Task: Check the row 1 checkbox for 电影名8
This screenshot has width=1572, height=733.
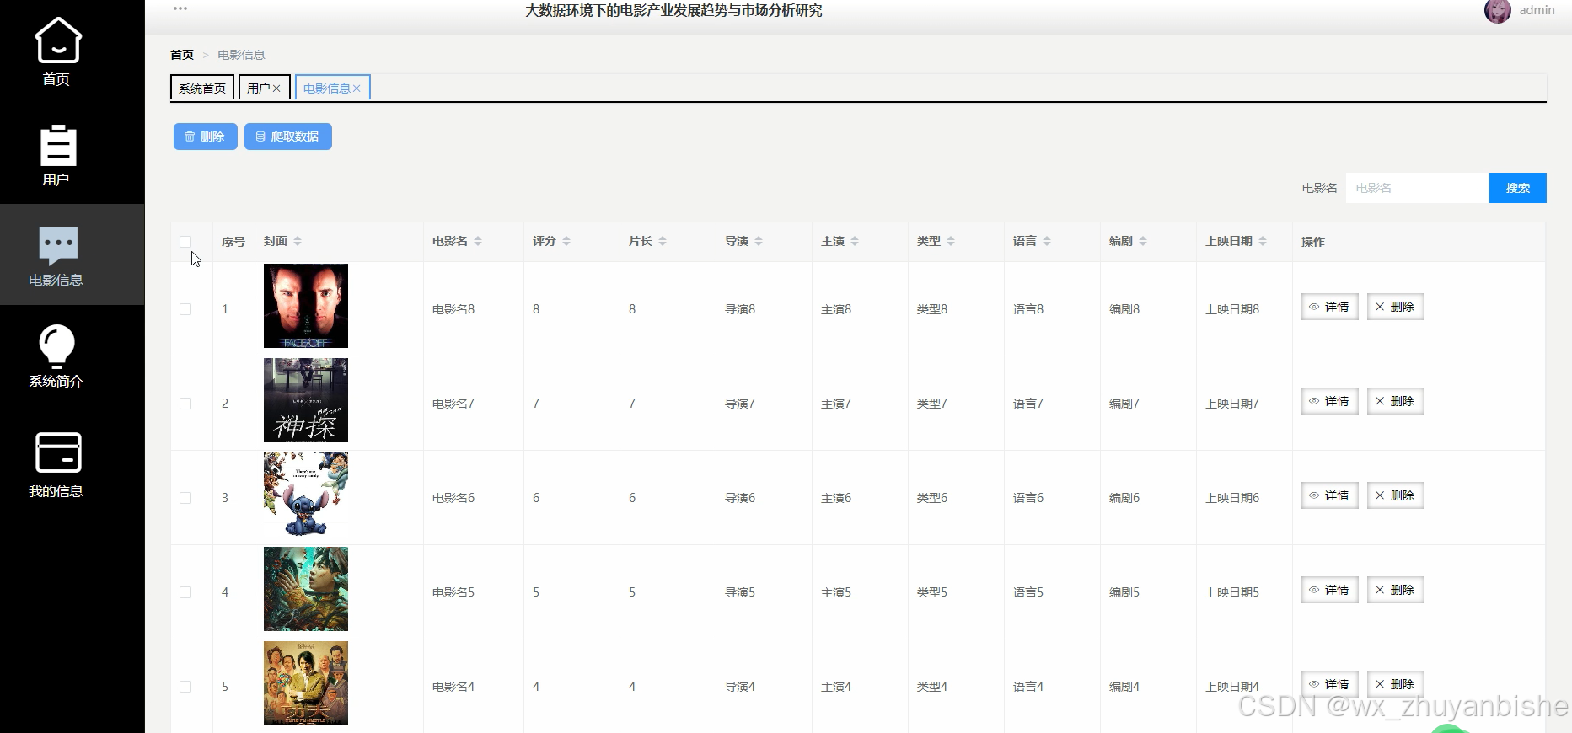Action: [185, 309]
